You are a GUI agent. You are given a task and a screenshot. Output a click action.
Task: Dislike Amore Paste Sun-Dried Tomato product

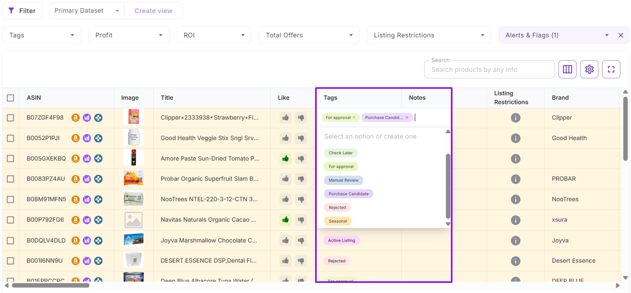coord(301,159)
